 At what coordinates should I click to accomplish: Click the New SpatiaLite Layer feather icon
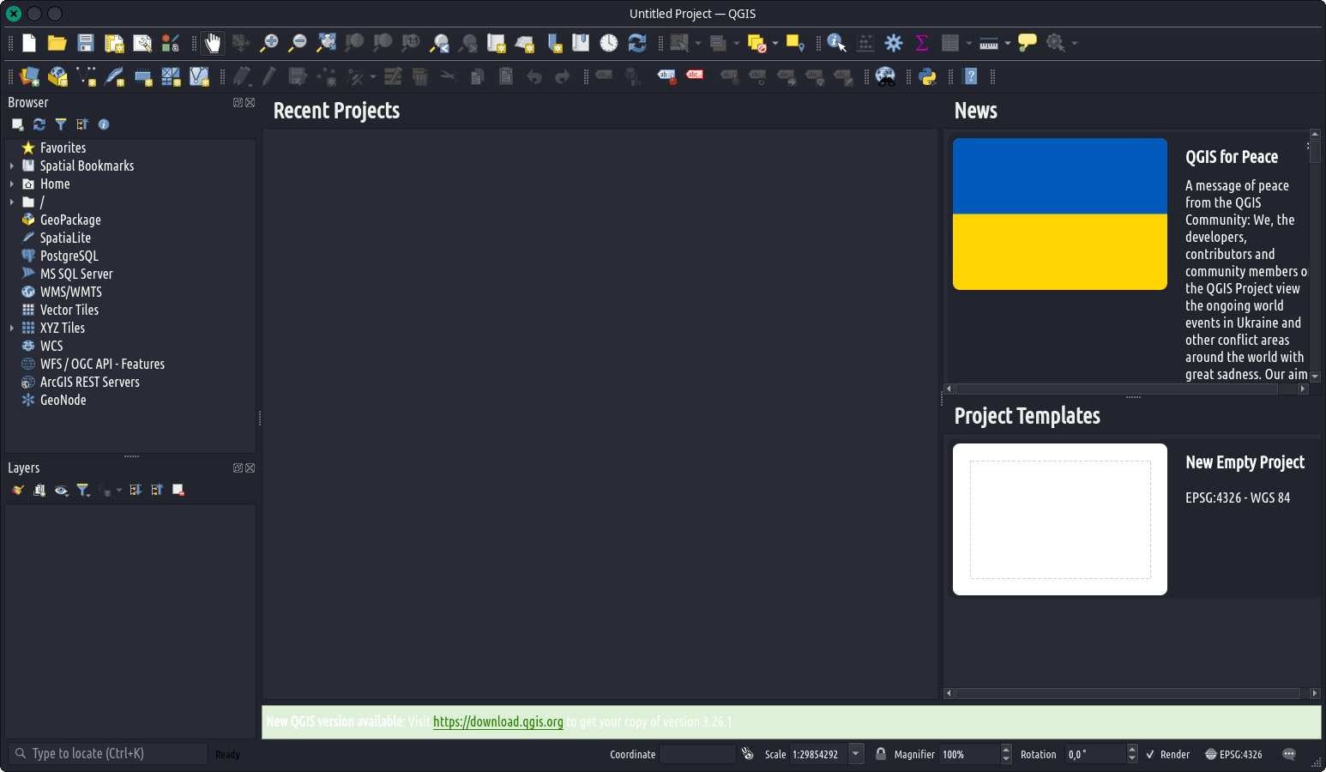(114, 76)
